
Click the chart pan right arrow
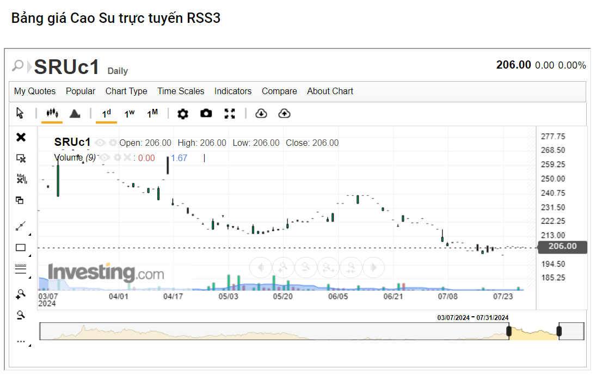pos(373,267)
